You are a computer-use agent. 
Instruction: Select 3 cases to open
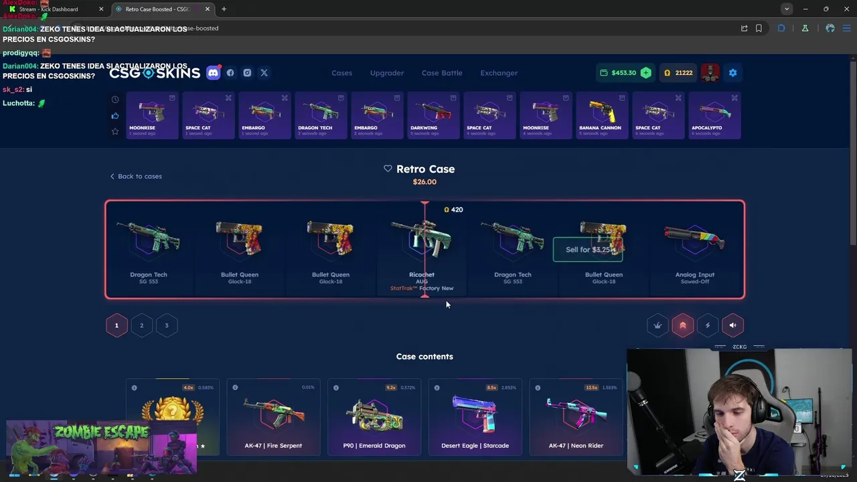pos(167,325)
